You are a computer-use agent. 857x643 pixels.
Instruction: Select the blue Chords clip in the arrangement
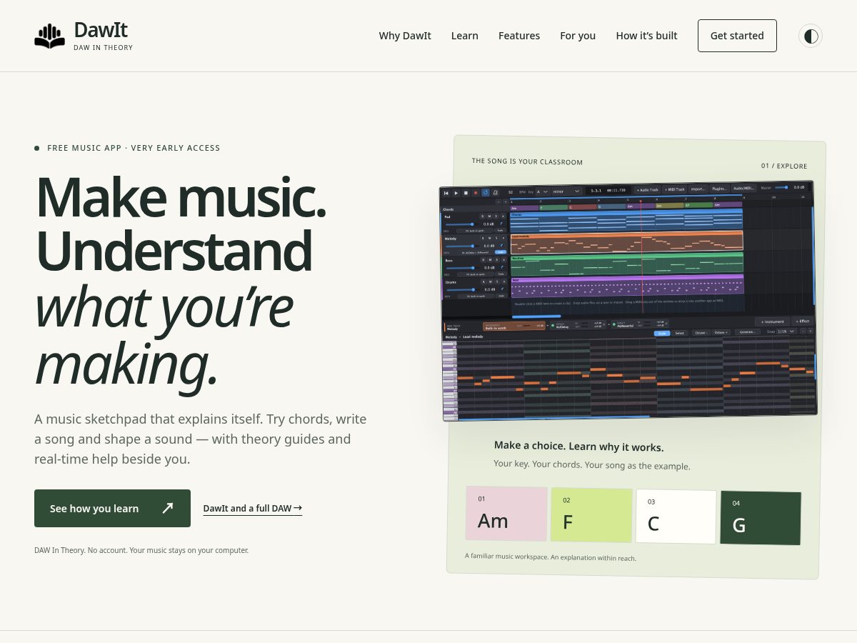(x=626, y=220)
